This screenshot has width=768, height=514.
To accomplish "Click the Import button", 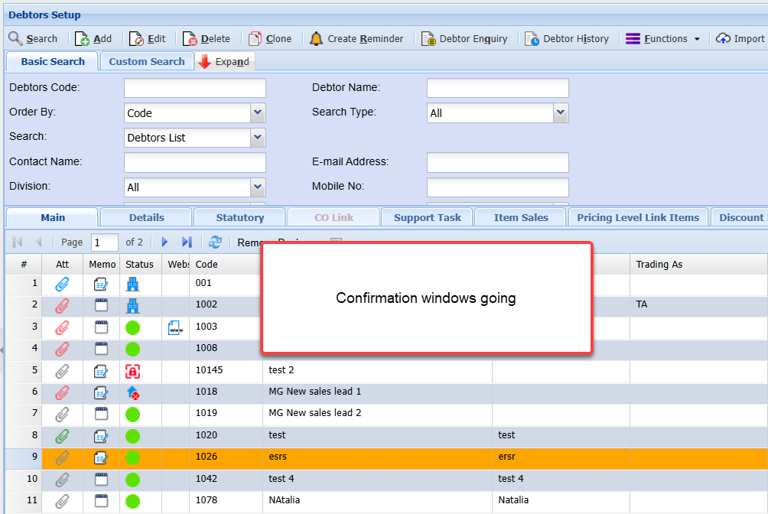I will (x=740, y=39).
